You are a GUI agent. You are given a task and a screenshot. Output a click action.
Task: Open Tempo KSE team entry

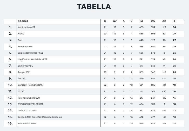tap(24, 72)
